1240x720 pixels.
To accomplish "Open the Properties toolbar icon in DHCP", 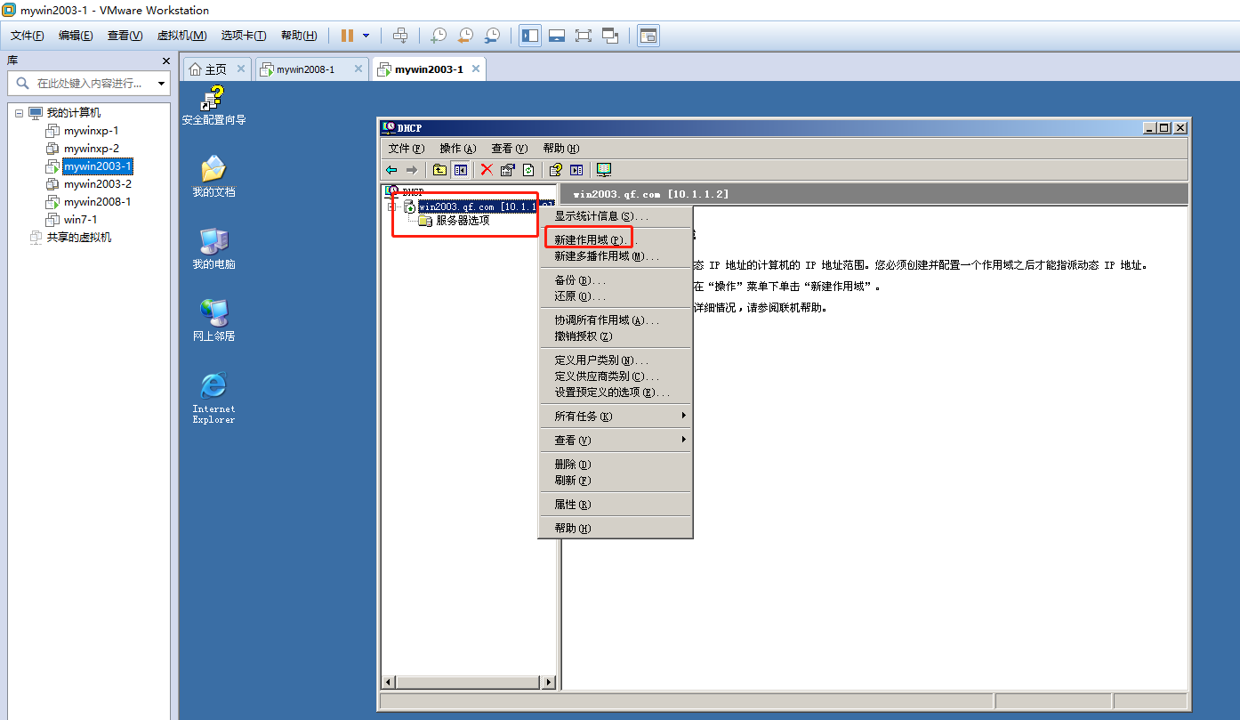I will coord(508,170).
